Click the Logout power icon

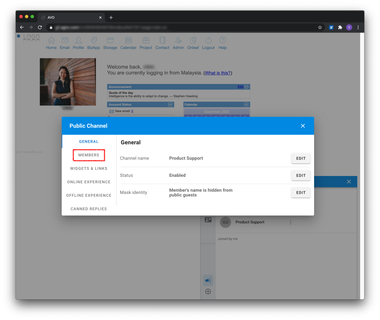tap(208, 41)
